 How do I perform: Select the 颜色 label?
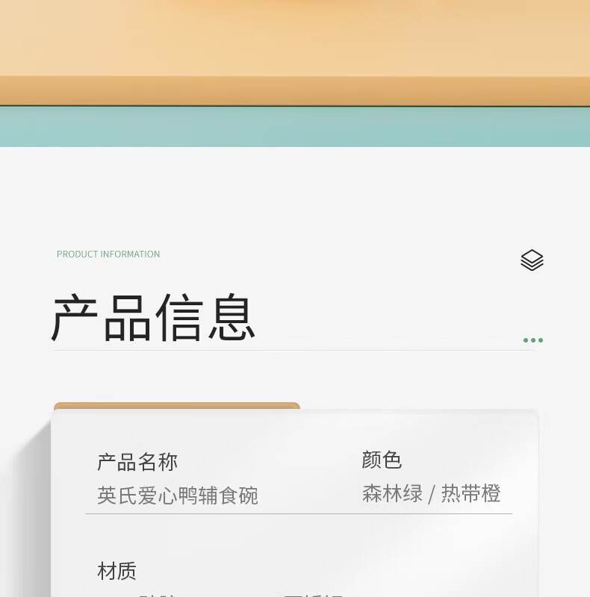pyautogui.click(x=382, y=460)
